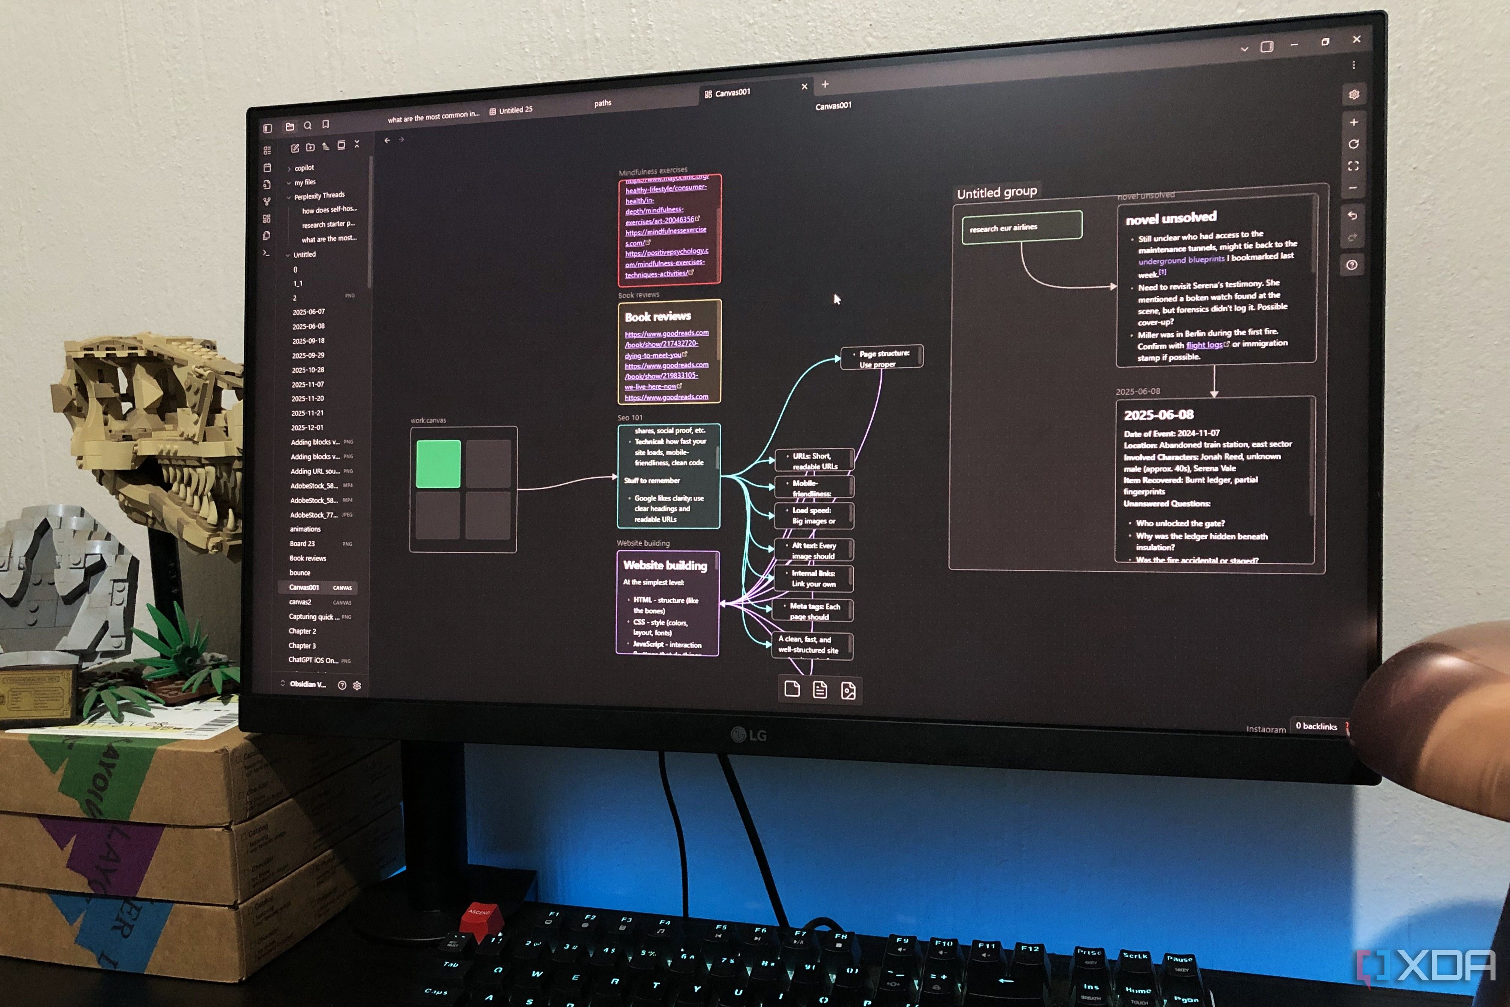Create a new note using the pencil icon

point(296,148)
